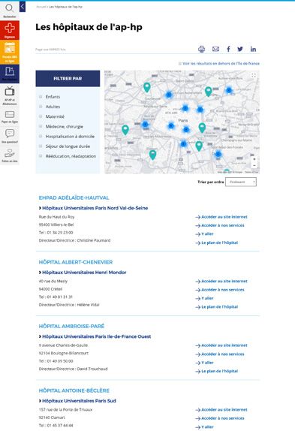Share page by email envelope icon
The width and height of the screenshot is (295, 431).
pos(216,49)
